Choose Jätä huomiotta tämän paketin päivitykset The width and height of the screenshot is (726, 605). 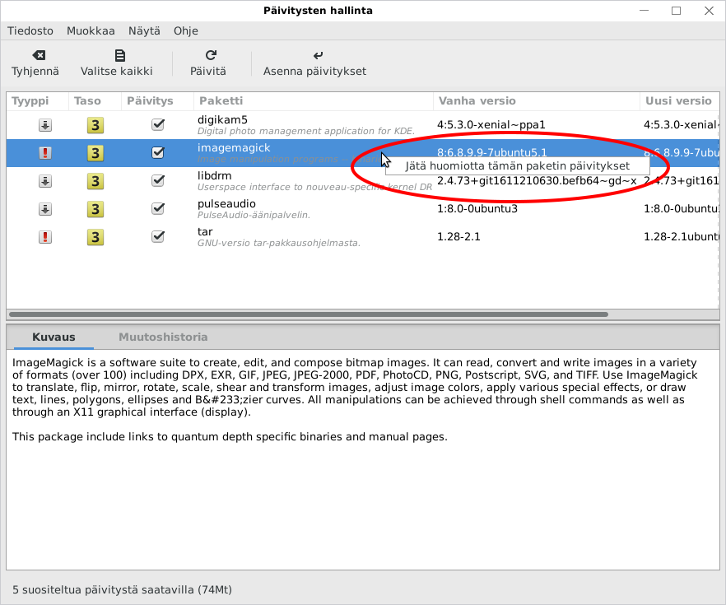[517, 165]
